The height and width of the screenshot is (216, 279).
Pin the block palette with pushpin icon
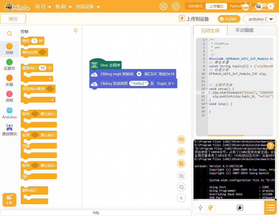click(76, 31)
